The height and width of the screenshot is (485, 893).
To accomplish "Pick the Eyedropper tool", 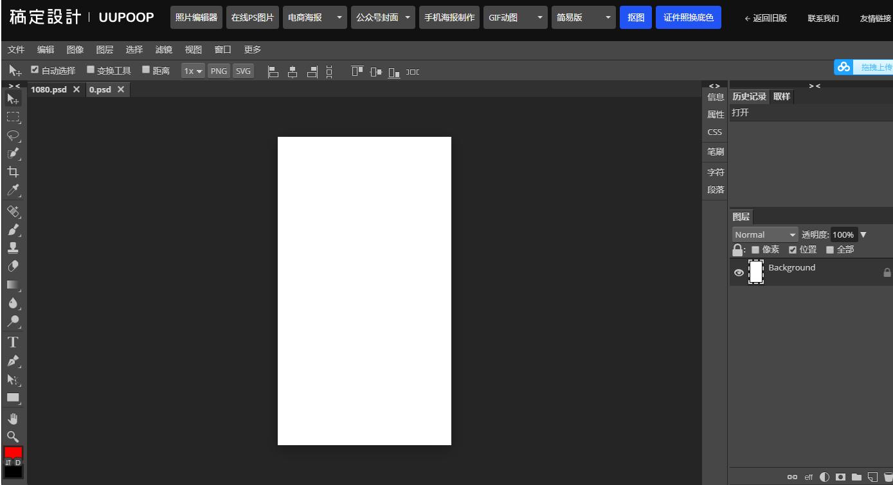I will (x=13, y=190).
